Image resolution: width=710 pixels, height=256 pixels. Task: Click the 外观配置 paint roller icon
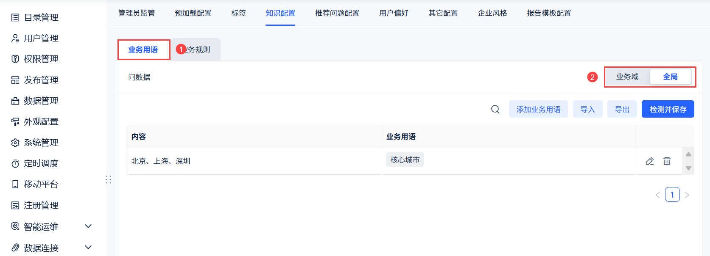[15, 122]
